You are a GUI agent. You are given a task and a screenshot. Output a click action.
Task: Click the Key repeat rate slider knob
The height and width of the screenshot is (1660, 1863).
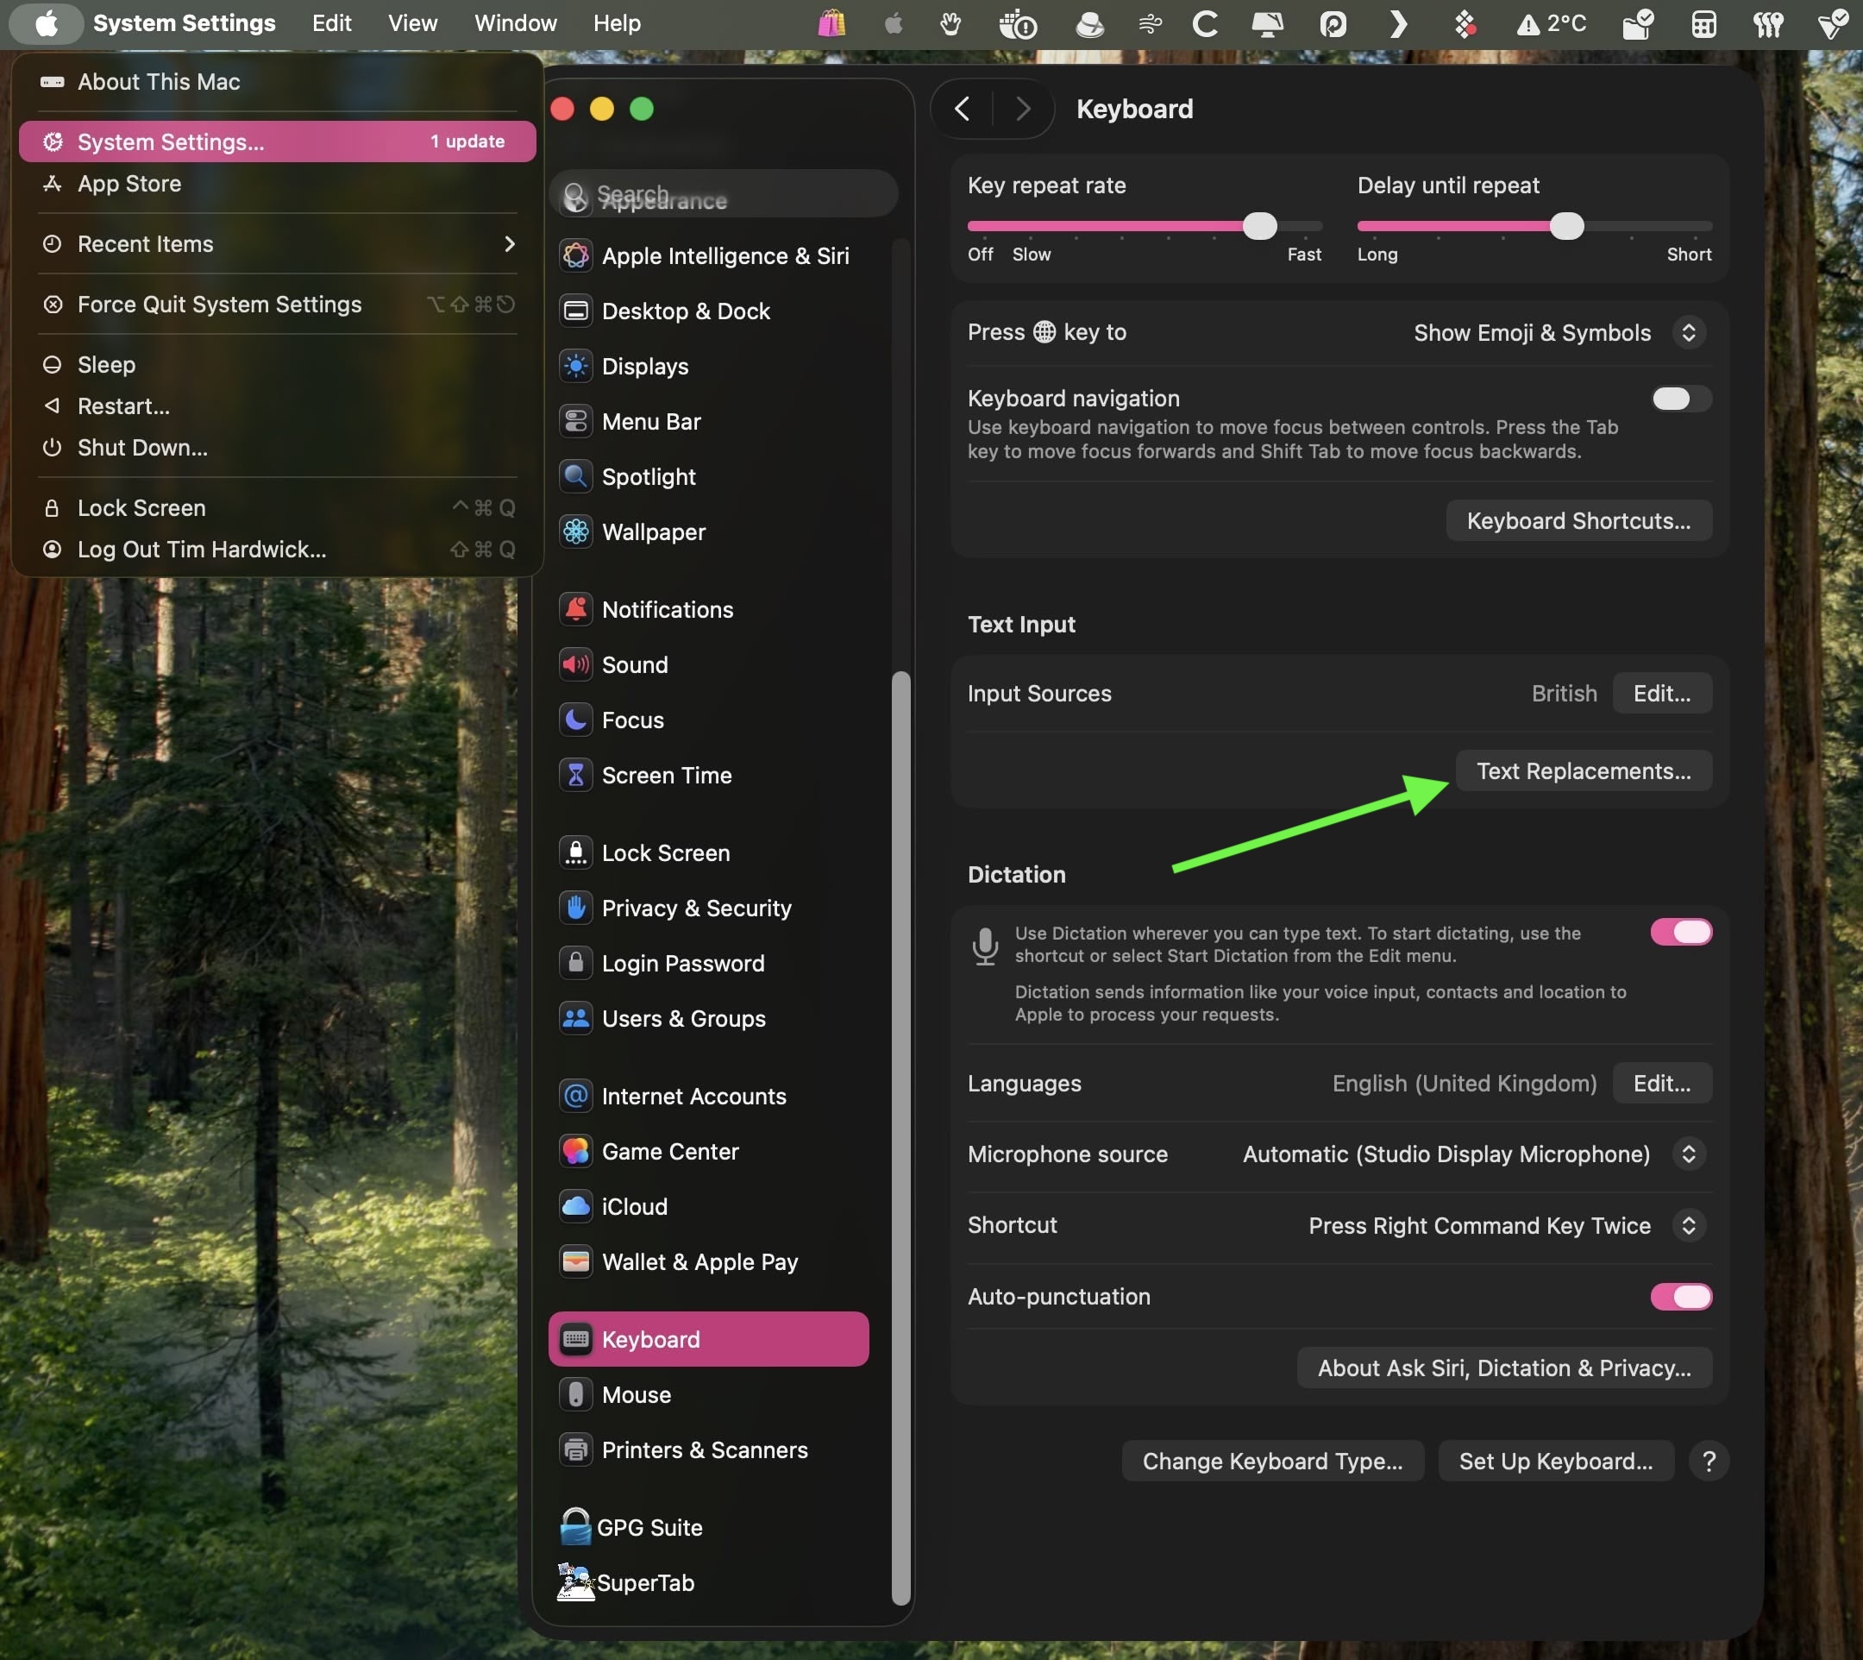[1259, 226]
